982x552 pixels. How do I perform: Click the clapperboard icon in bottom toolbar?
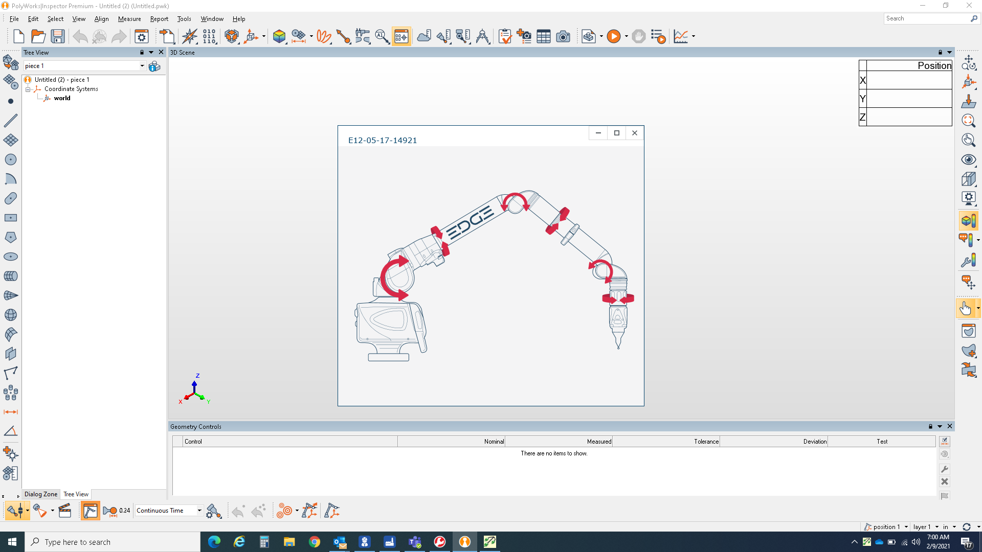65,511
